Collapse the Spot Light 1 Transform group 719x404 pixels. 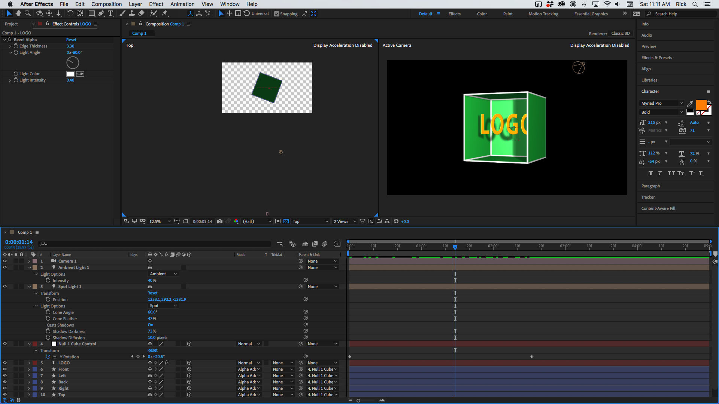[36, 293]
